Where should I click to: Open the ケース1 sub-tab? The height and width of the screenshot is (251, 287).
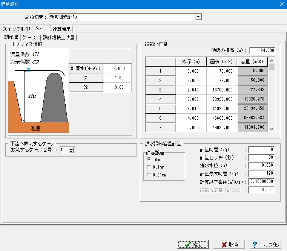coord(31,37)
